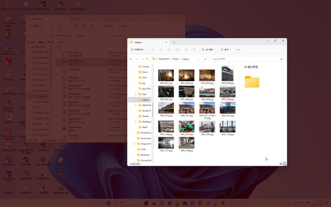Open the 並べ替え sort dropdown in nagoya window
The width and height of the screenshot is (331, 207).
pyautogui.click(x=209, y=50)
